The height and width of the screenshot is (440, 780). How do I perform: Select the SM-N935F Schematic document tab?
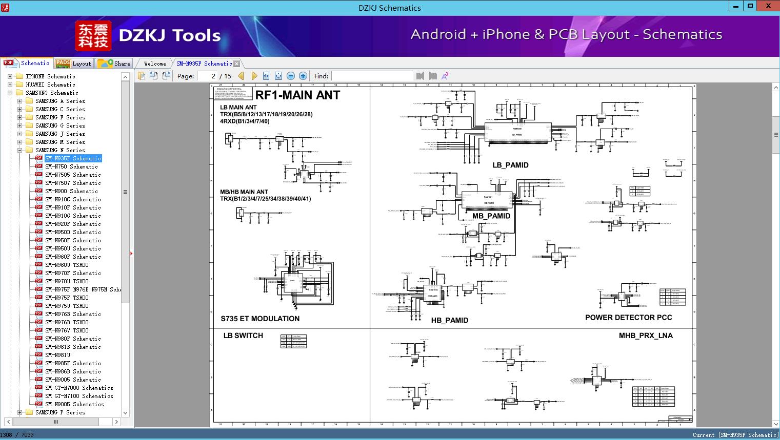(204, 64)
